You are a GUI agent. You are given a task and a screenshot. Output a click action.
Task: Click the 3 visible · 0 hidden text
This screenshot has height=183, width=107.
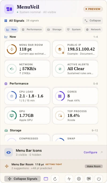(29, 155)
